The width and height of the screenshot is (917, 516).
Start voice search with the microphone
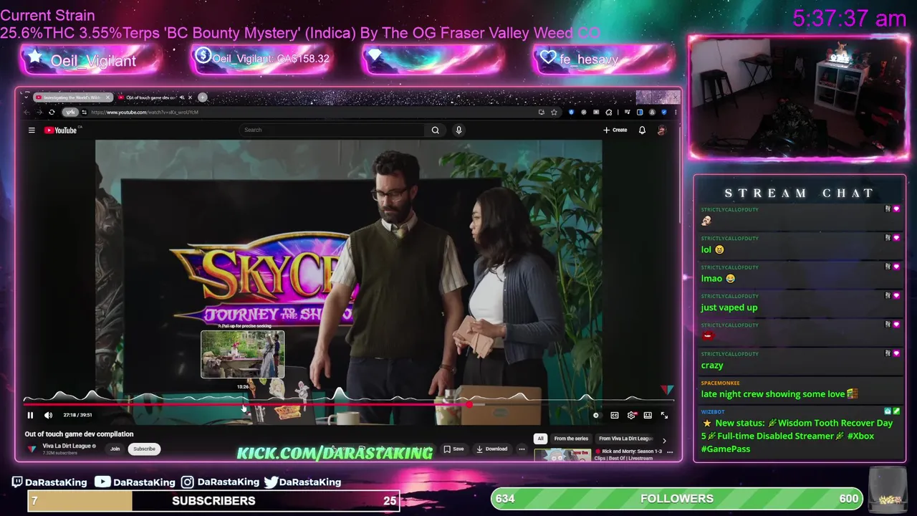tap(458, 130)
